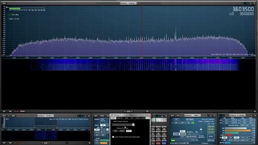Click the PLAY! button in the MAIN window
This screenshot has width=258, height=145.
[x=211, y=136]
